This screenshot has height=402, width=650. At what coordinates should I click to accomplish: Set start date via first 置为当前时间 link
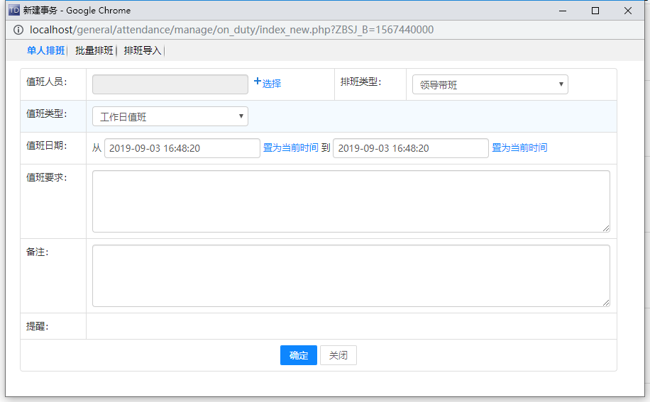coord(290,148)
